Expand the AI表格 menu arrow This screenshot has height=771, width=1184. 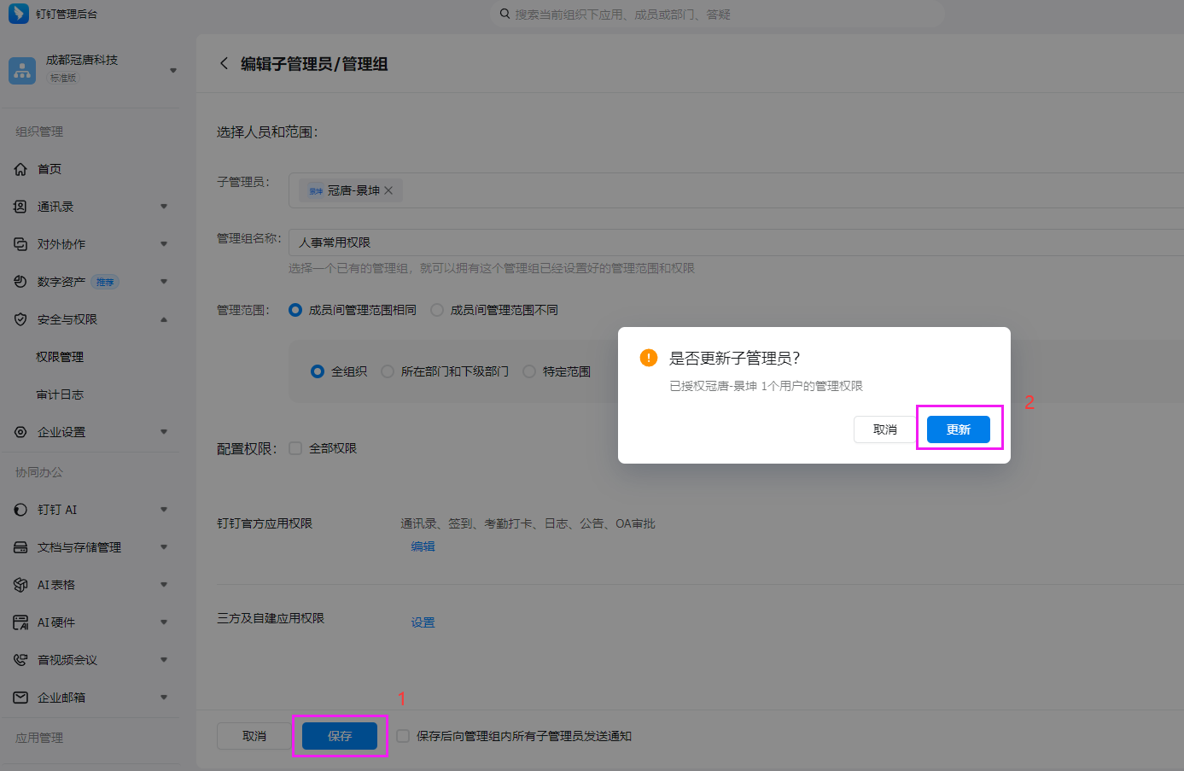[164, 585]
